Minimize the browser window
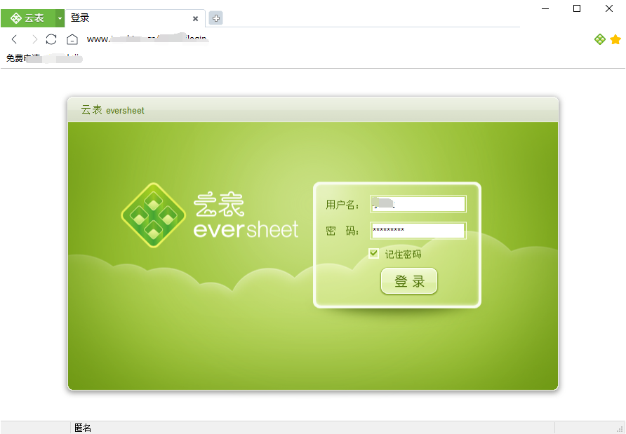626x434 pixels. pyautogui.click(x=545, y=8)
